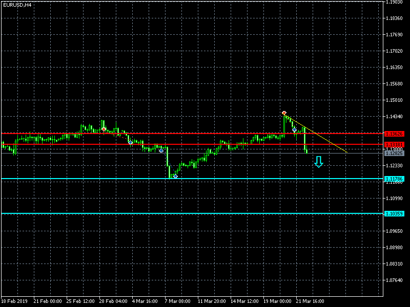Click the 1.09650 price scale label
The width and height of the screenshot is (410, 307).
click(394, 231)
